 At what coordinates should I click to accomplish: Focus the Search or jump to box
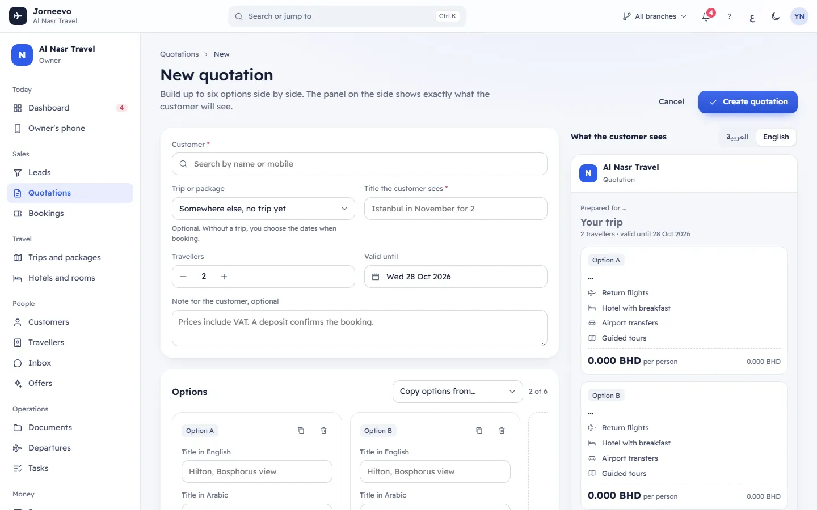[x=347, y=16]
